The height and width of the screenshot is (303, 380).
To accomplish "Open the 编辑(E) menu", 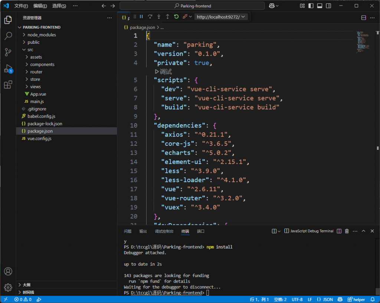I will pos(40,6).
